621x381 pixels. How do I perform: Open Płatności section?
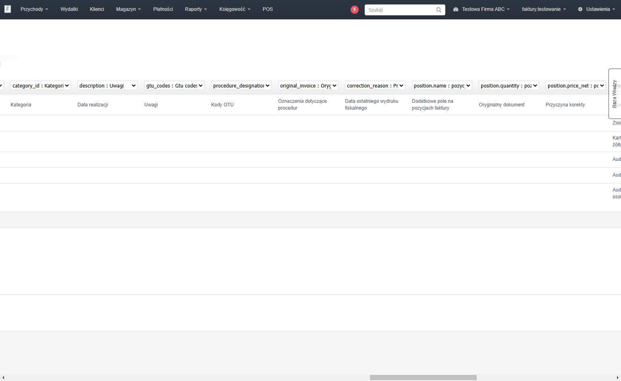pyautogui.click(x=163, y=9)
